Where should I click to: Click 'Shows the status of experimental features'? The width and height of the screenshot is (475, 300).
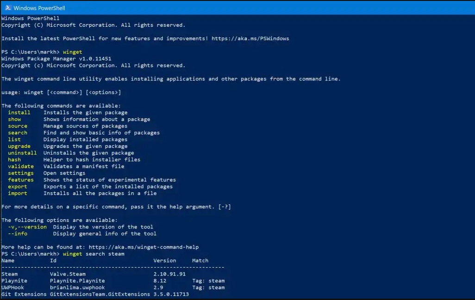tap(110, 180)
